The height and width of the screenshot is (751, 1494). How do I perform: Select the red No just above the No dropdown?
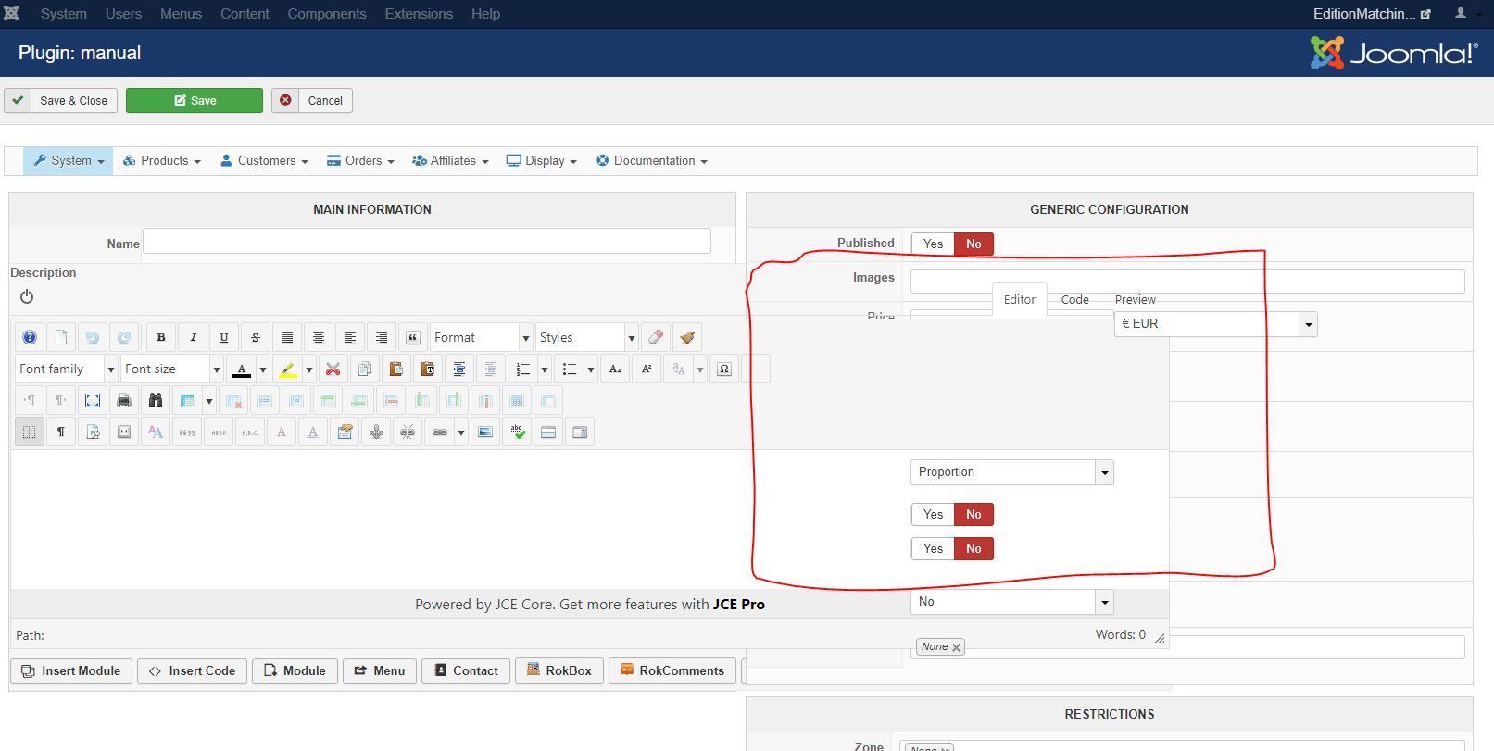[x=973, y=548]
